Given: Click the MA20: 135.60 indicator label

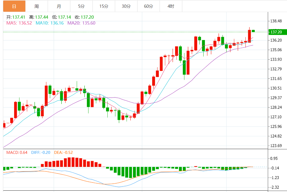Looking at the screenshot, I should [x=82, y=23].
